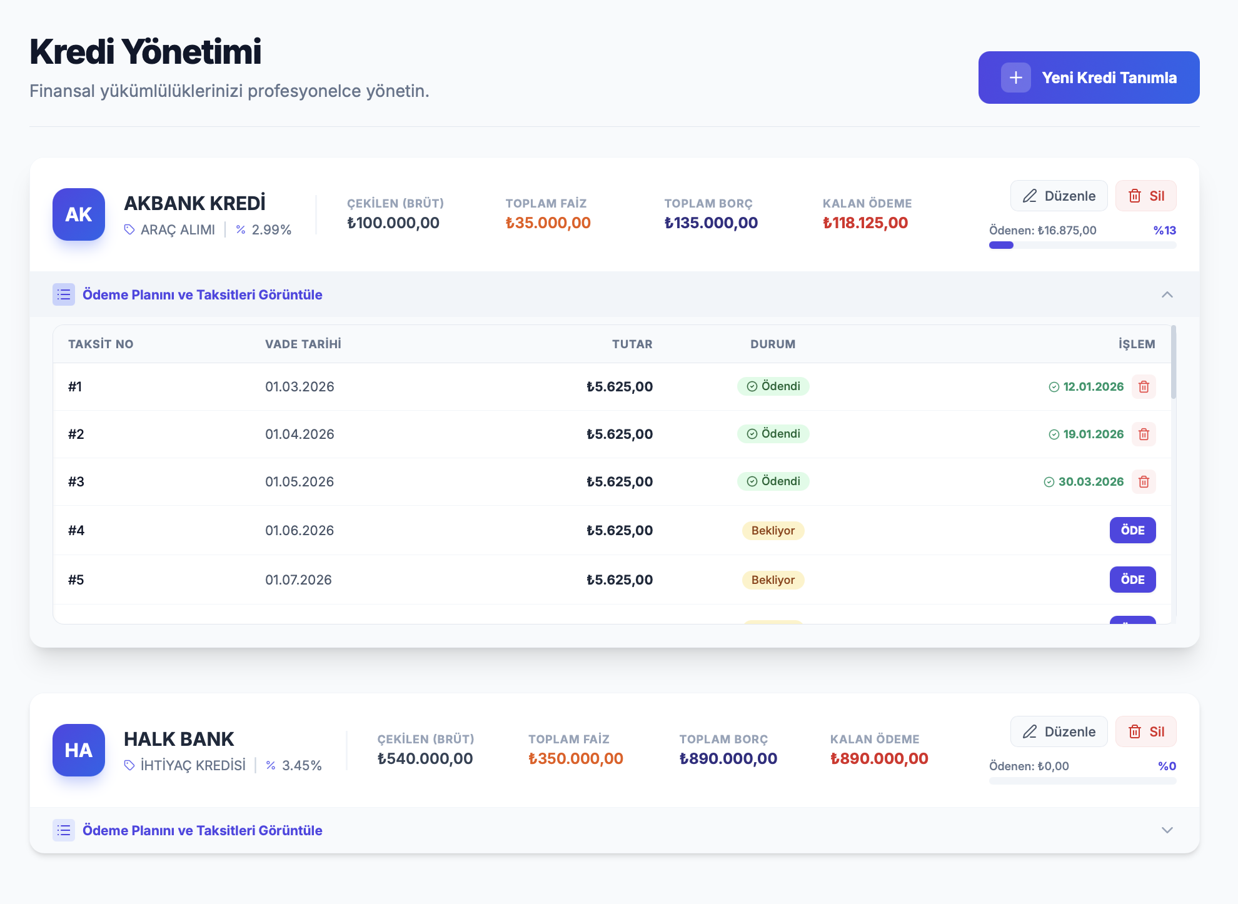Click the VADE TARİHİ column header
Viewport: 1238px width, 904px height.
[x=303, y=344]
